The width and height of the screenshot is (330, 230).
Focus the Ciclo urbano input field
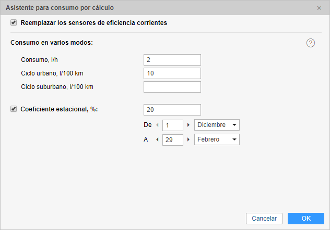pos(172,73)
